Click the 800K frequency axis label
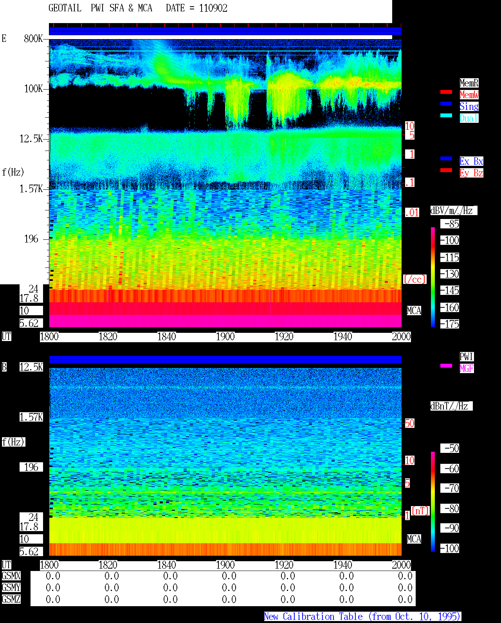Screen dimensions: 501x623 click(33, 38)
